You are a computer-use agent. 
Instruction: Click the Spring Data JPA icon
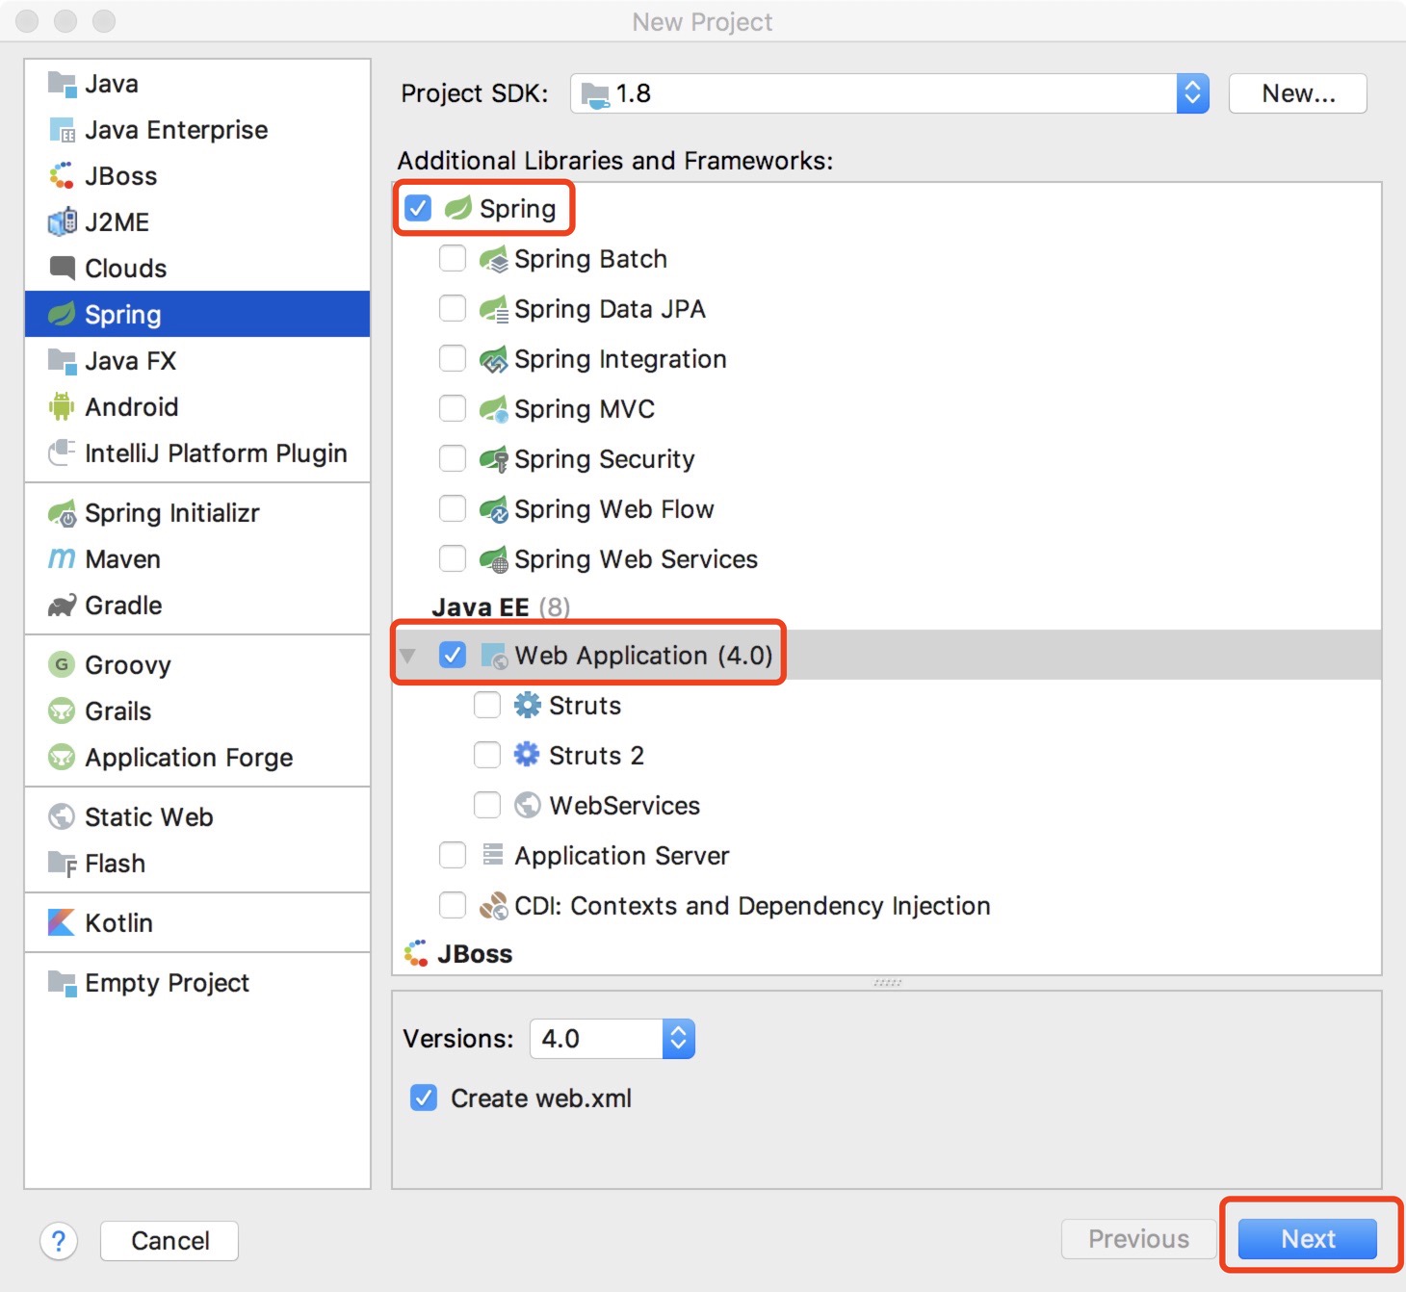494,309
